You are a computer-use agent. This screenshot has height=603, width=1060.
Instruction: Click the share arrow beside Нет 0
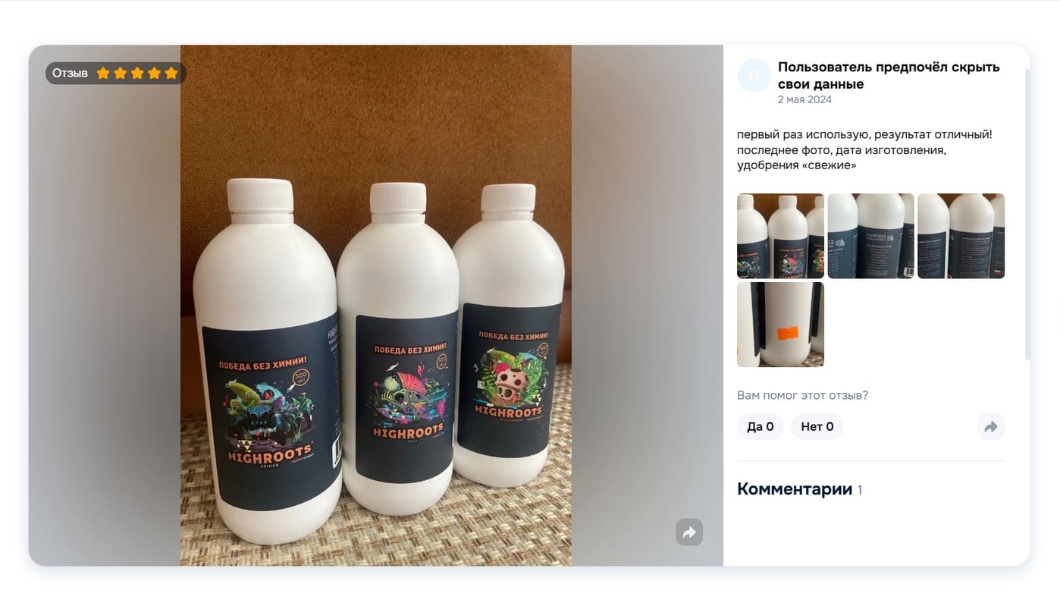991,426
